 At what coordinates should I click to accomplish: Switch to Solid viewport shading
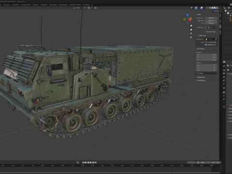[212, 8]
